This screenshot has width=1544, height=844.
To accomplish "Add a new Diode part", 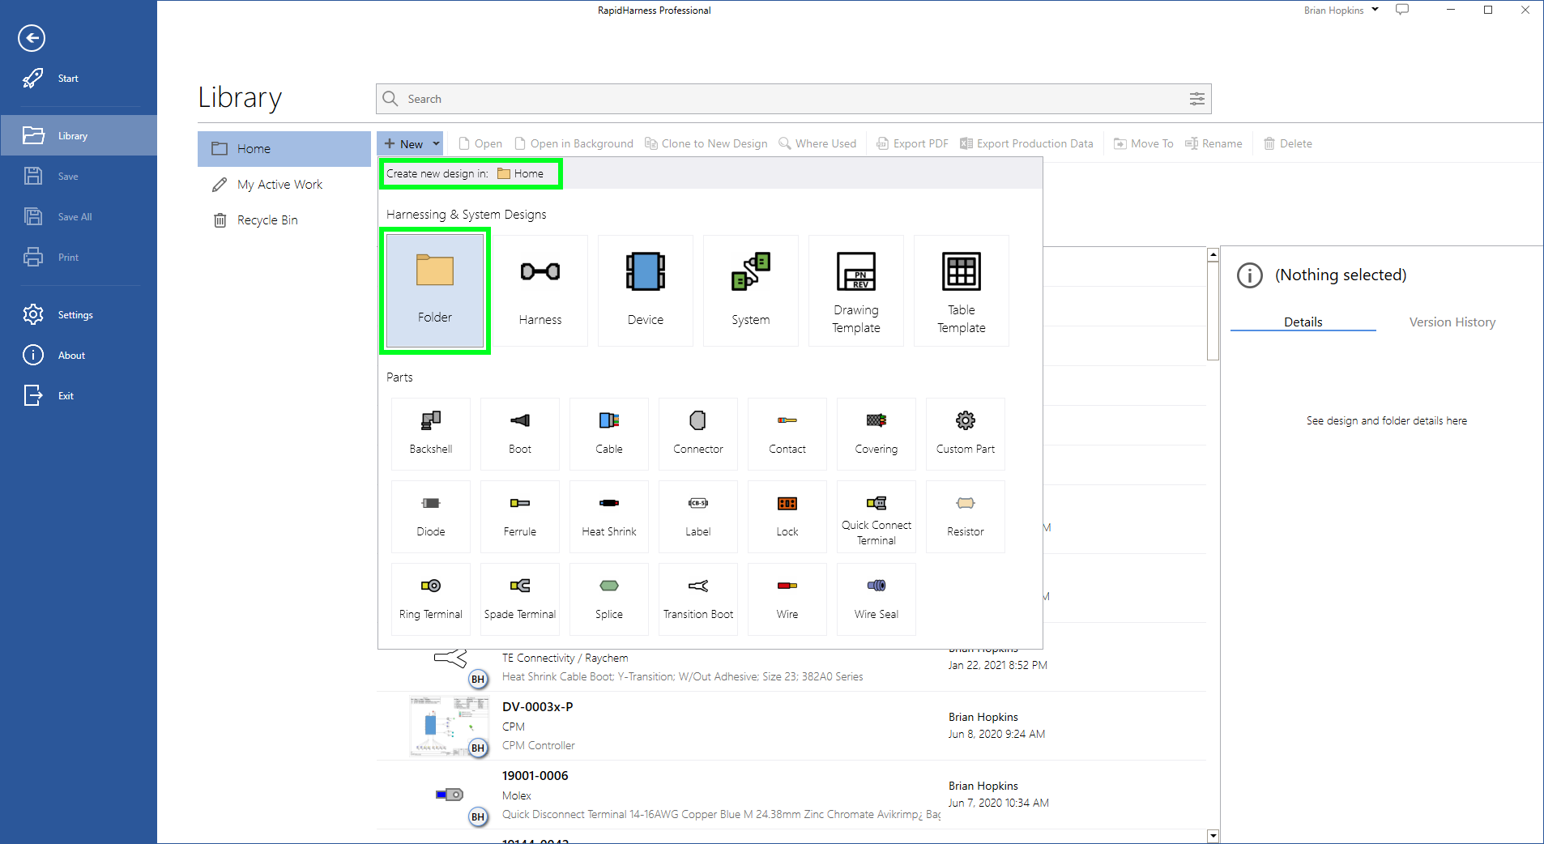I will (x=431, y=517).
